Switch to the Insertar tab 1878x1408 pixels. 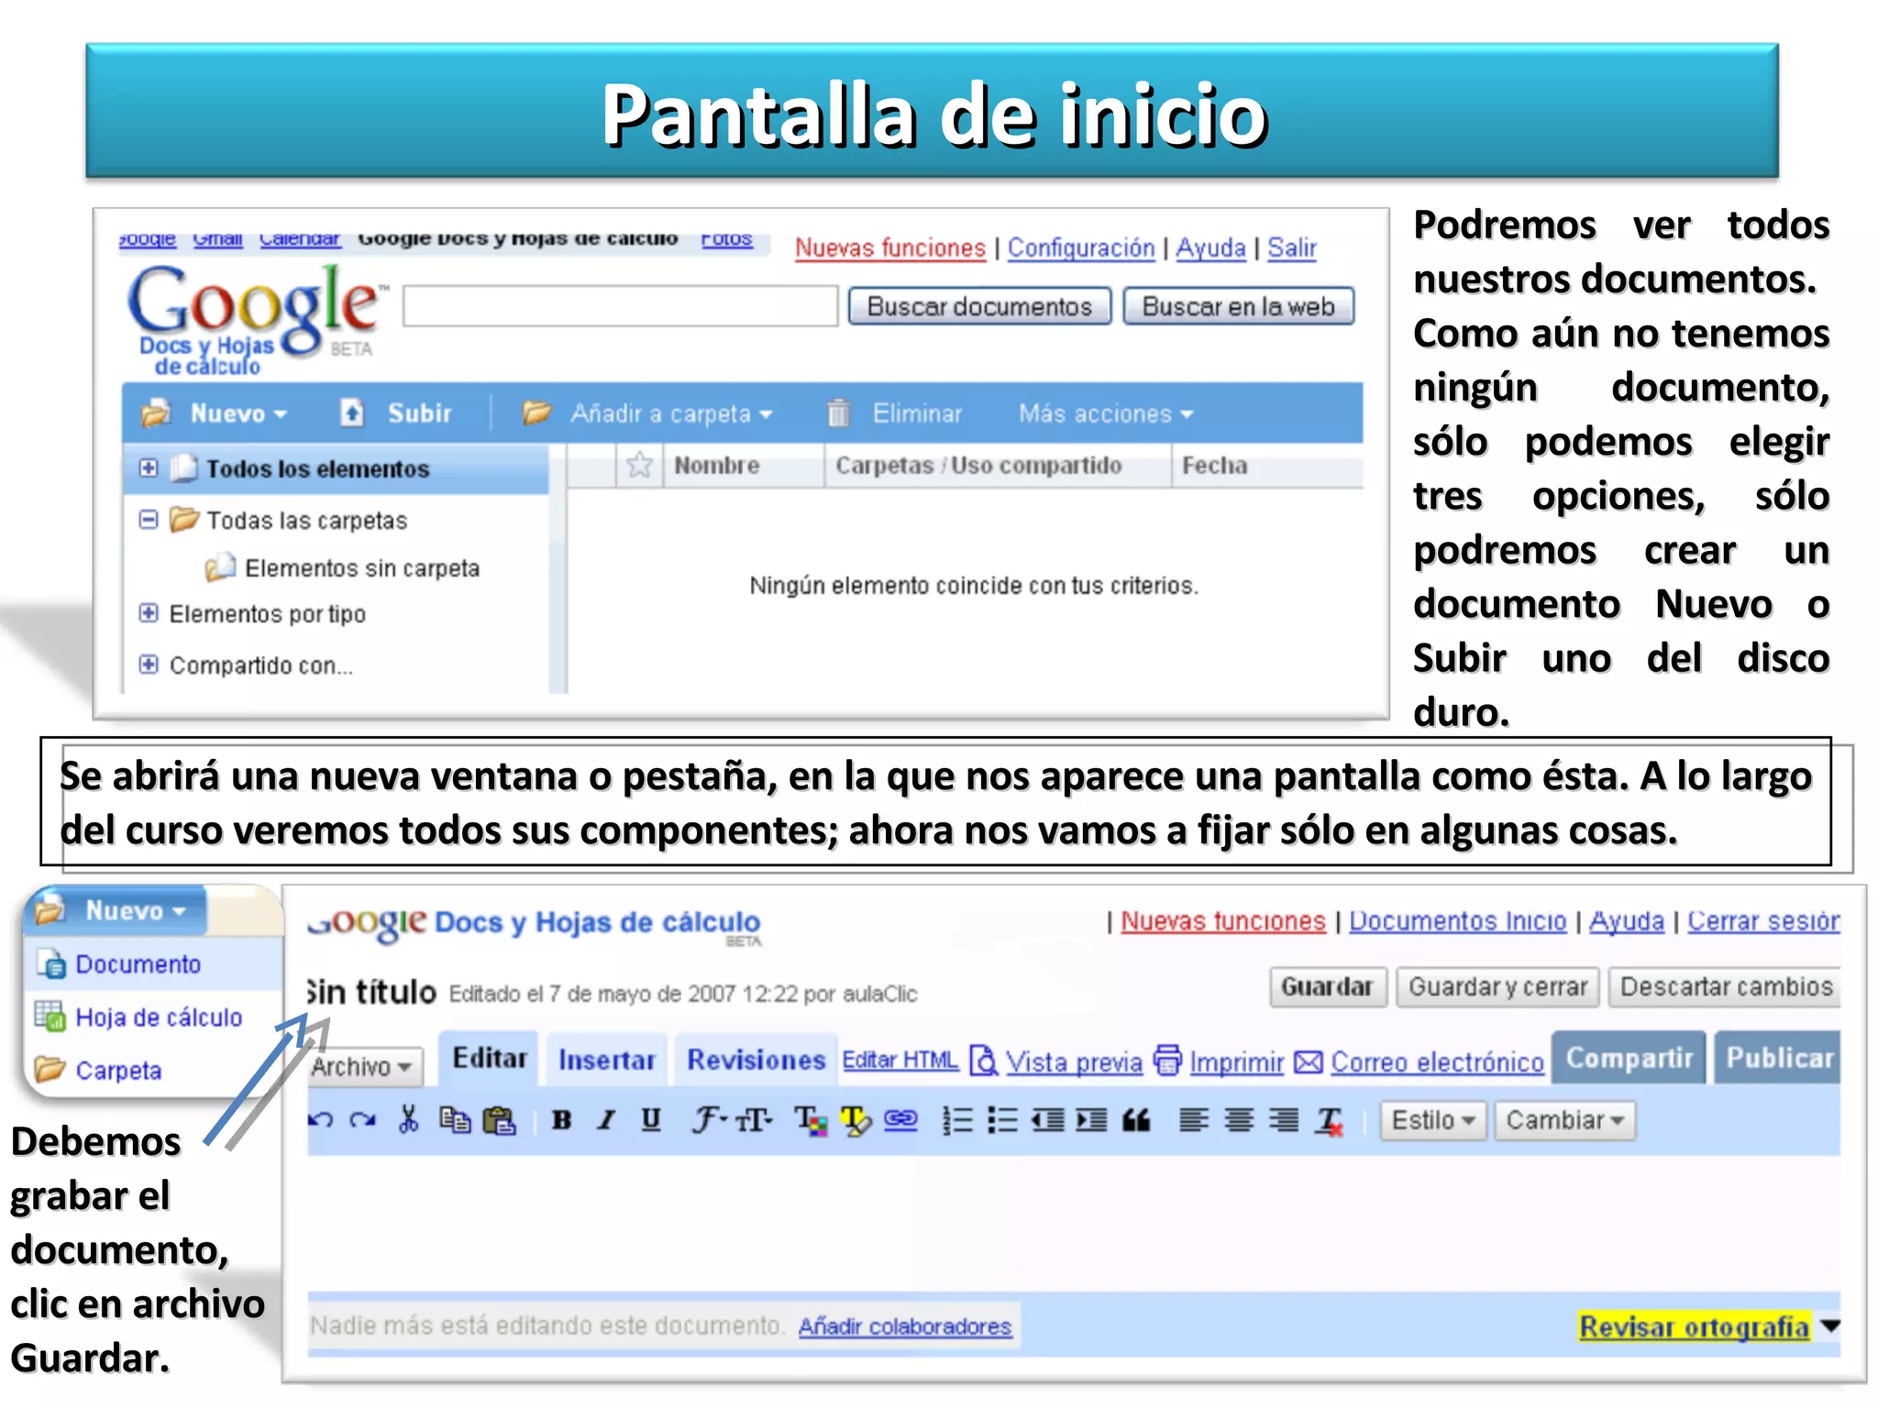(x=607, y=1061)
